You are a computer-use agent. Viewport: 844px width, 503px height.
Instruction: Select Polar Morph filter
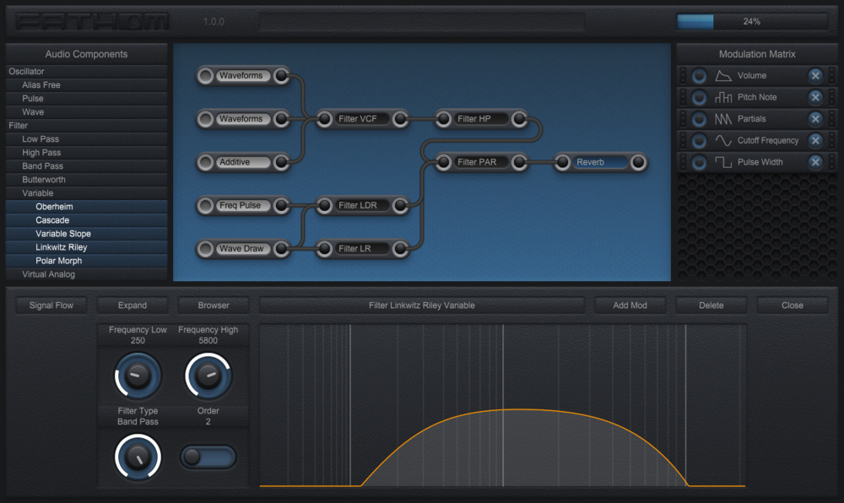[86, 261]
